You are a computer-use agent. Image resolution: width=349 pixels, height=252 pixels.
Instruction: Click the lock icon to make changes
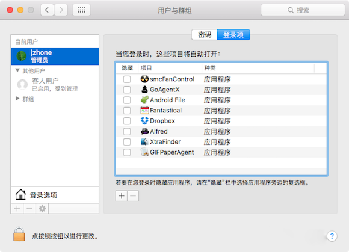pos(19,234)
